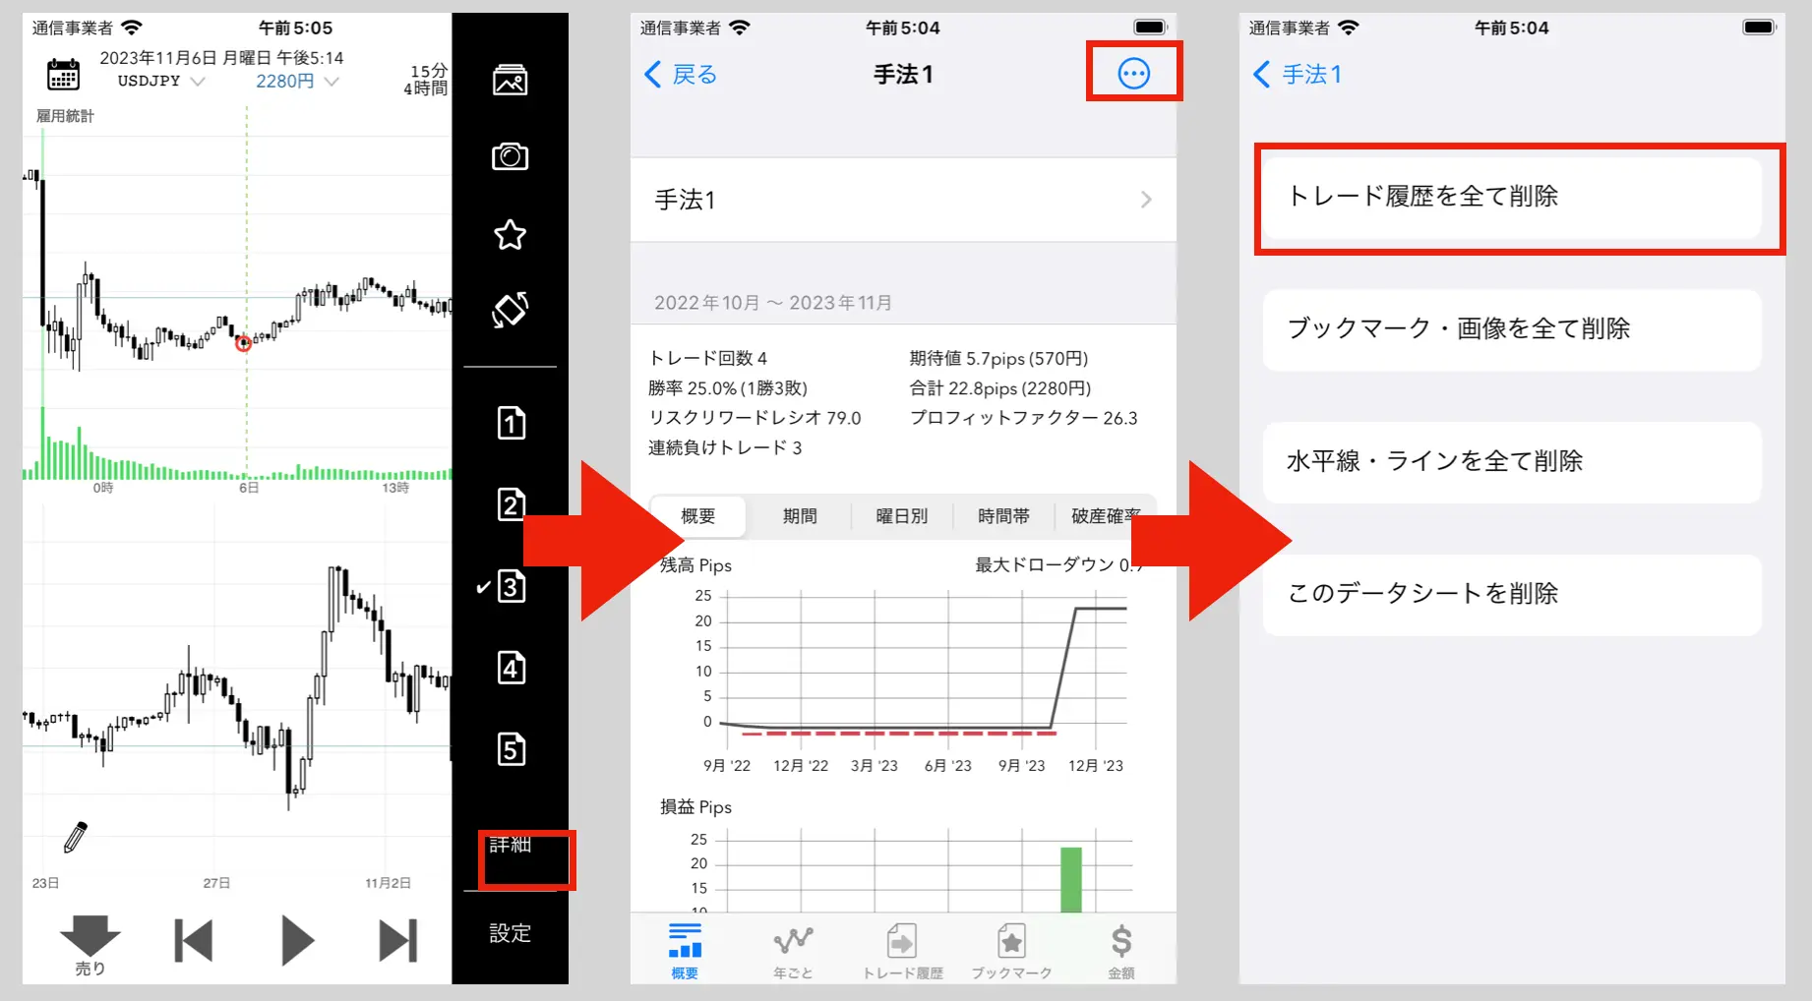
Task: Choose トレード履歴を全て削除
Action: tap(1512, 197)
